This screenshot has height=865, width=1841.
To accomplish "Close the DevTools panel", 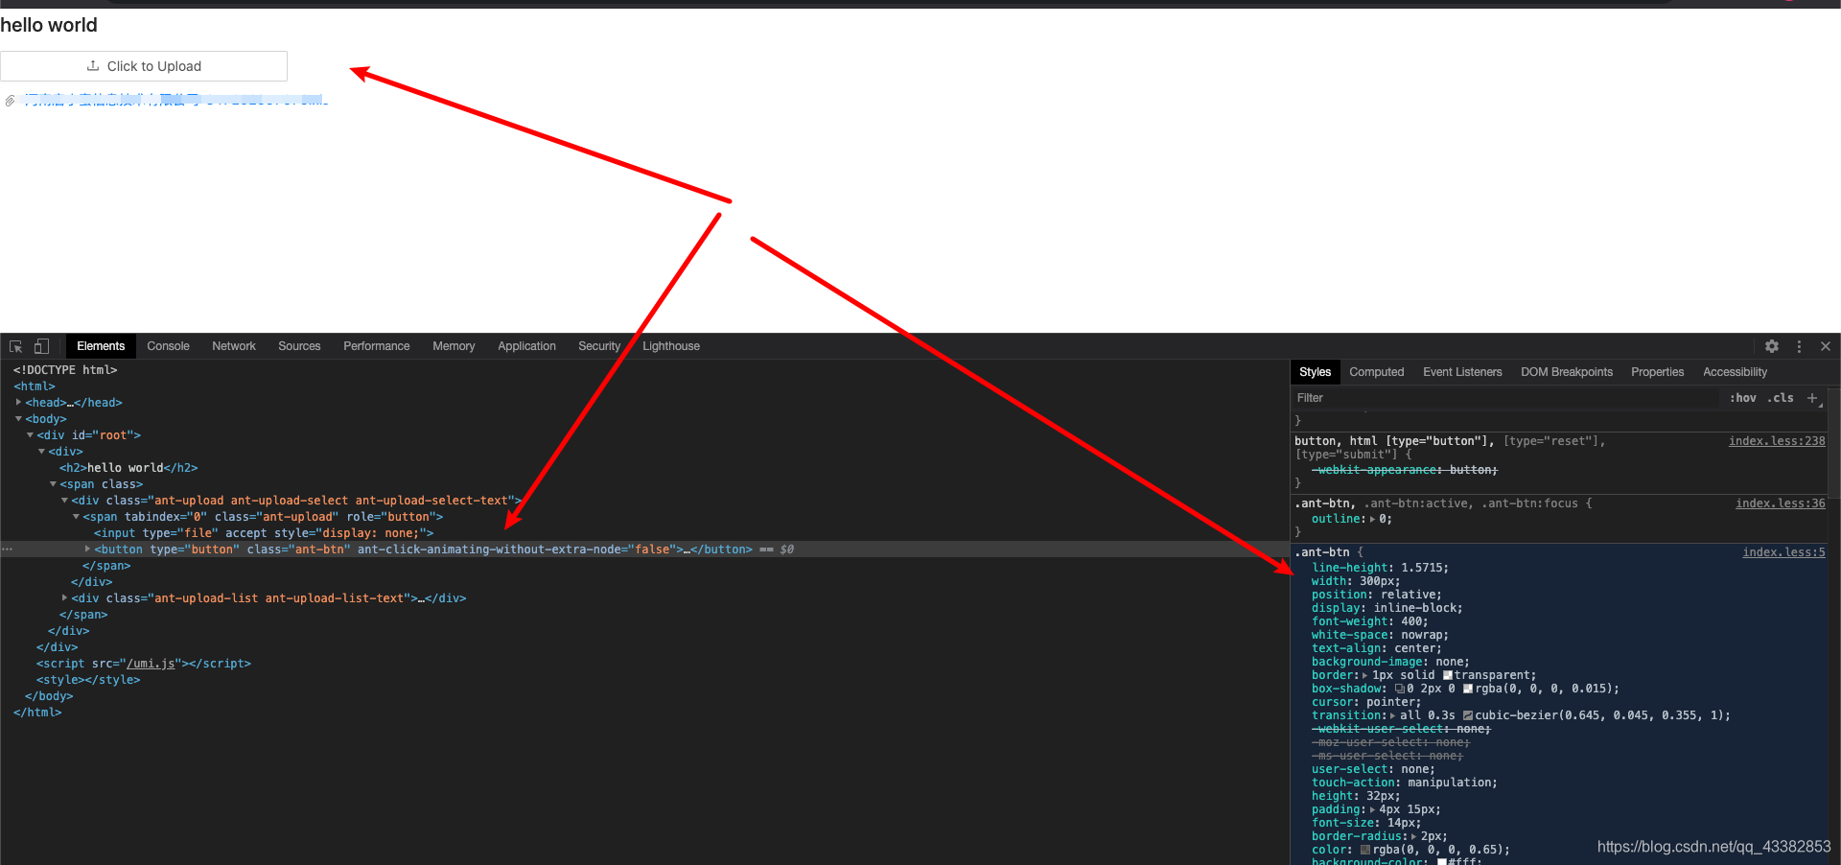I will (x=1826, y=346).
